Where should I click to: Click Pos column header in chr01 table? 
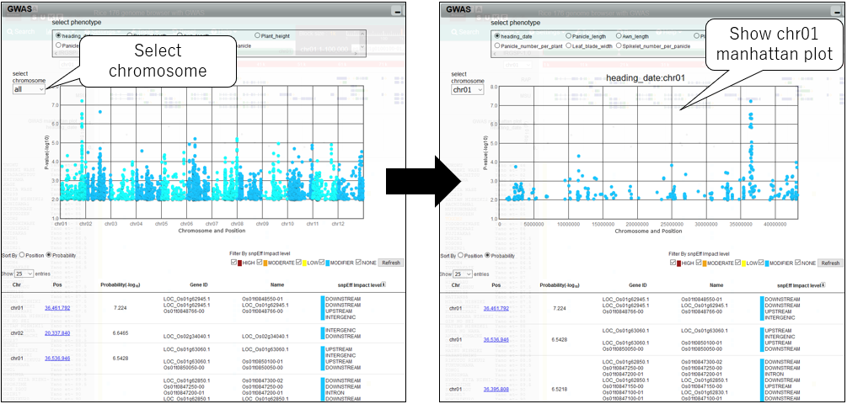(496, 284)
